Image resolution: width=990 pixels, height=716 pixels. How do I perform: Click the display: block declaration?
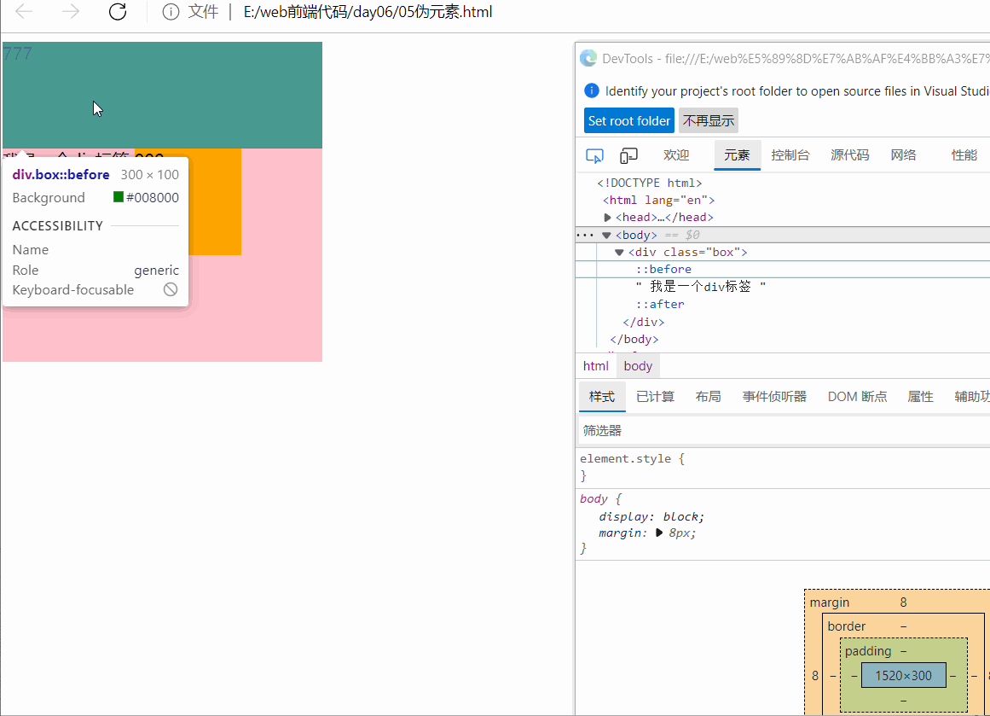coord(651,516)
